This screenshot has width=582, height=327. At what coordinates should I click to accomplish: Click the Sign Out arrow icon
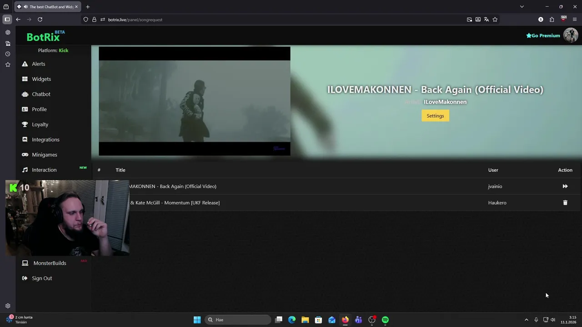point(25,278)
